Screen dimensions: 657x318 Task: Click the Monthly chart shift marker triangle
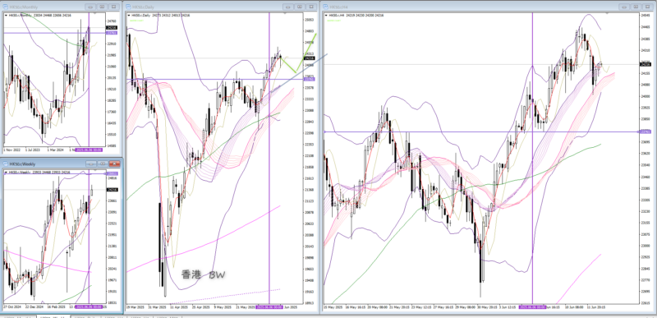[x=94, y=13]
